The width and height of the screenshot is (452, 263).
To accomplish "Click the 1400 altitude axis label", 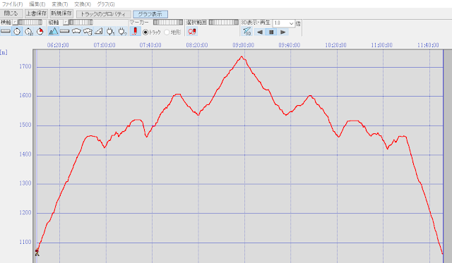I will tap(25, 154).
